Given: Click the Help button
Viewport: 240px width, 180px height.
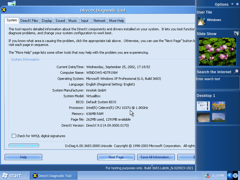Looking at the screenshot, I should pos(23,157).
